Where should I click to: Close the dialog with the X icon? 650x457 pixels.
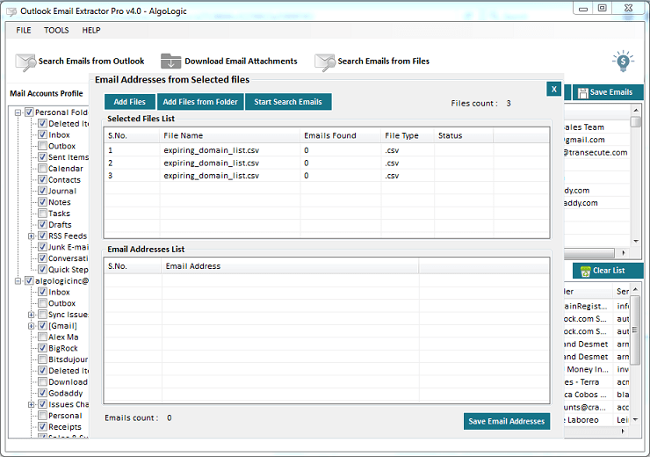coord(553,89)
